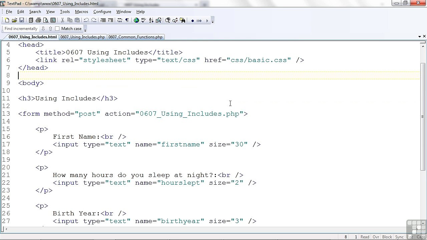Toggle the Sync status bar indicator
Viewport: 427px width, 240px height.
tap(399, 237)
